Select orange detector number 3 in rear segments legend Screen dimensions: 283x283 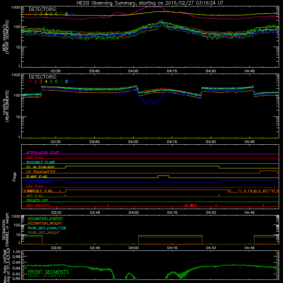41,82
